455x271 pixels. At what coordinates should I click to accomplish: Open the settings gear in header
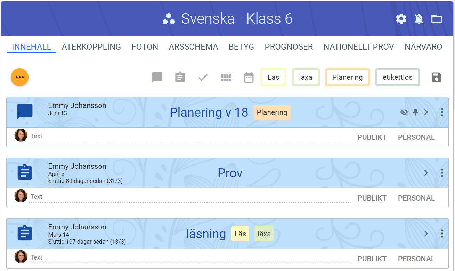(x=401, y=19)
